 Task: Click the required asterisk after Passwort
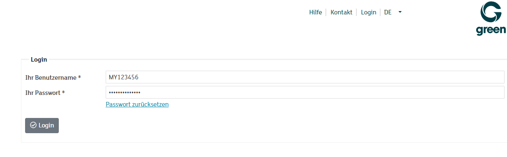63,92
